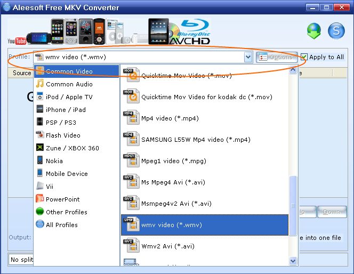This screenshot has height=274, width=354.
Task: Open the No split dropdown
Action: [21, 260]
